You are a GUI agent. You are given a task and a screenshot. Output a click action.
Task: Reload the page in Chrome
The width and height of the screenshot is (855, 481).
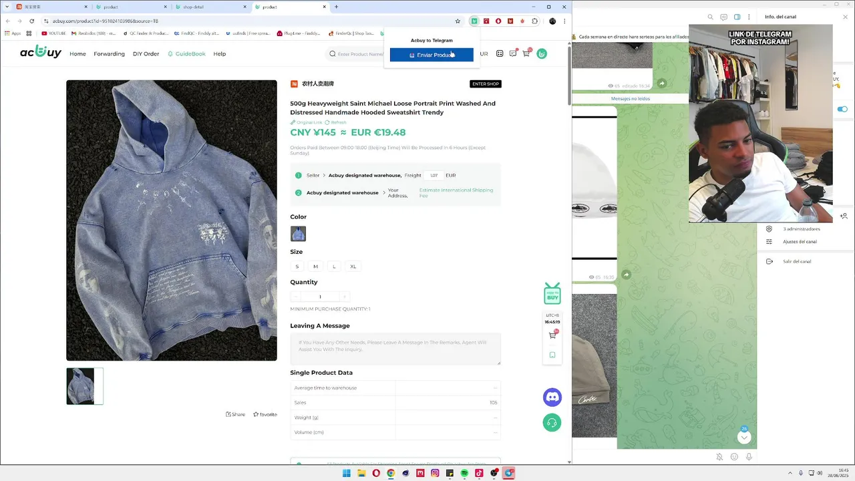pyautogui.click(x=31, y=21)
